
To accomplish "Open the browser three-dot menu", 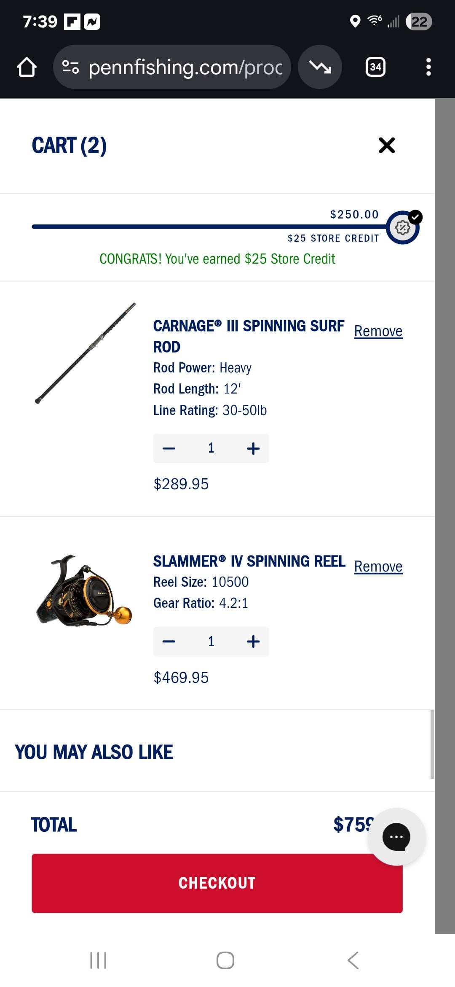I will [x=428, y=67].
